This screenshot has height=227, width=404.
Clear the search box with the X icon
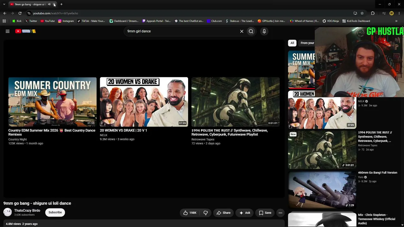click(x=242, y=31)
